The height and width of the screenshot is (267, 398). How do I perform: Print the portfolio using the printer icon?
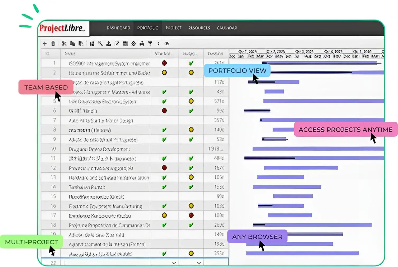point(141,44)
